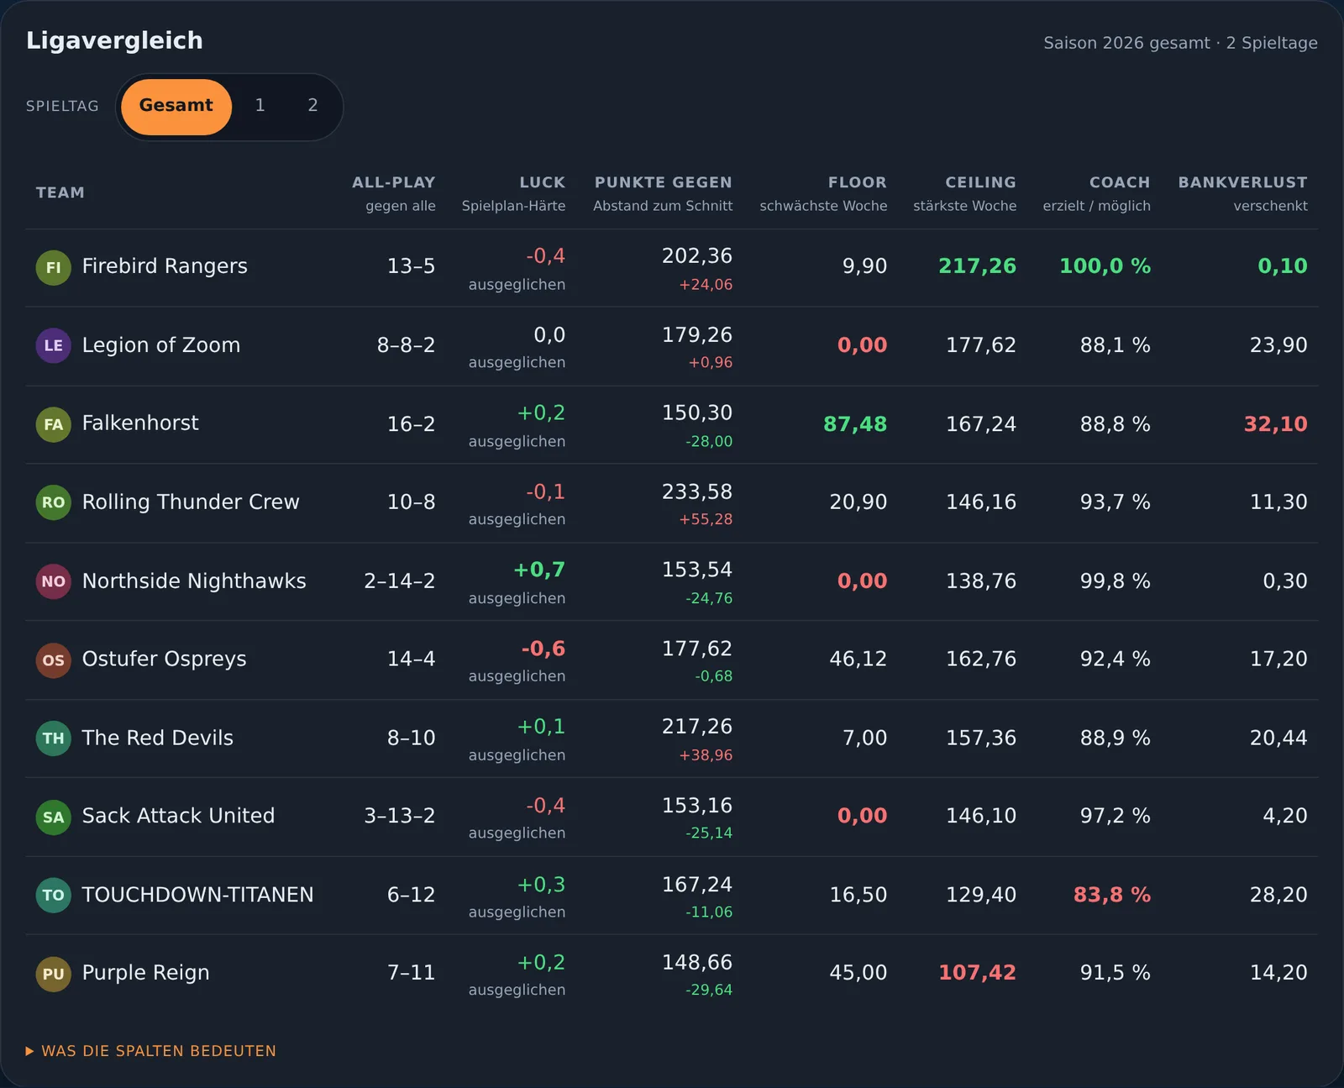This screenshot has width=1344, height=1088.
Task: Open the Purple Reign team name
Action: click(146, 973)
